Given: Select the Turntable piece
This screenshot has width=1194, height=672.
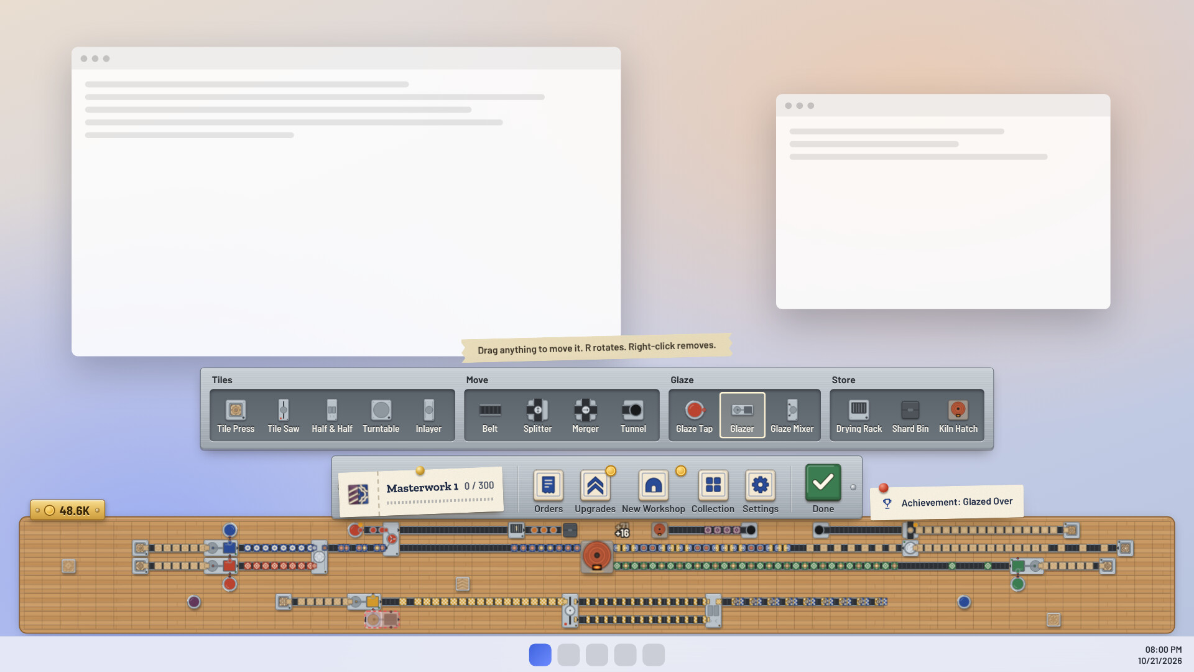Looking at the screenshot, I should (x=381, y=416).
